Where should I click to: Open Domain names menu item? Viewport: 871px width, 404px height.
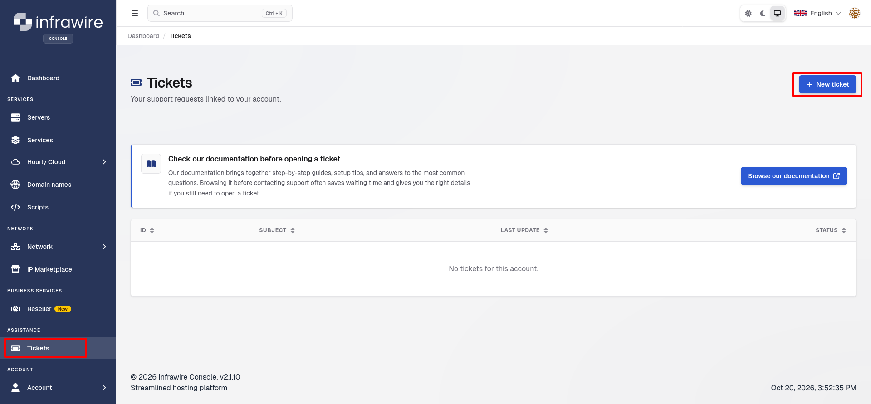(x=58, y=185)
